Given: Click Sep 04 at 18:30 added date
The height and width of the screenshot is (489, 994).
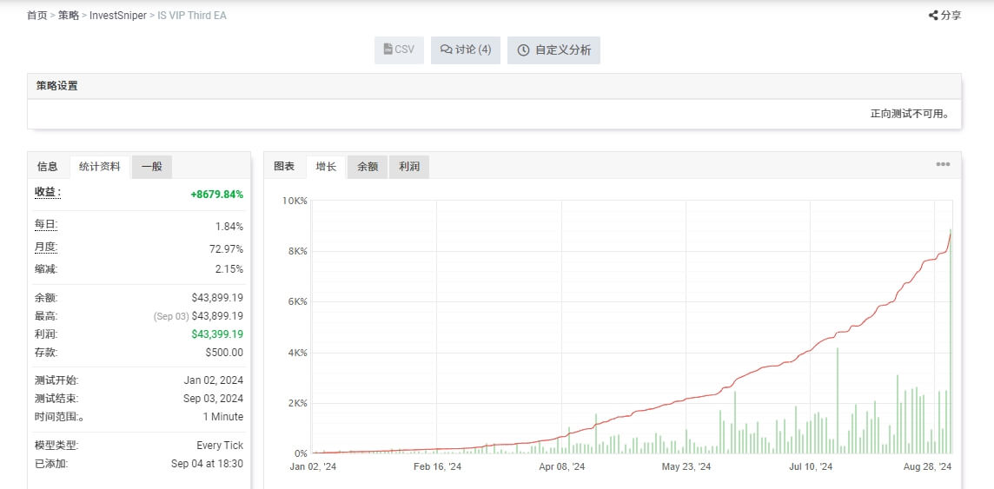Looking at the screenshot, I should (x=208, y=464).
